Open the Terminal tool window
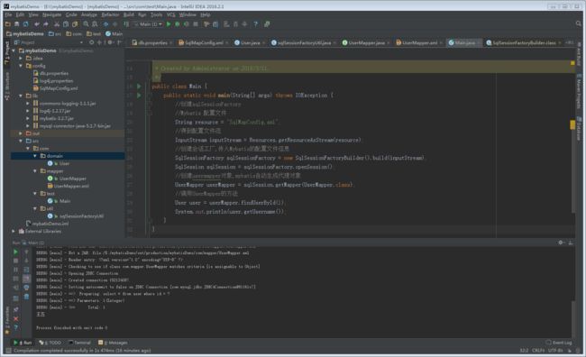This screenshot has height=357, width=586. pos(79,343)
